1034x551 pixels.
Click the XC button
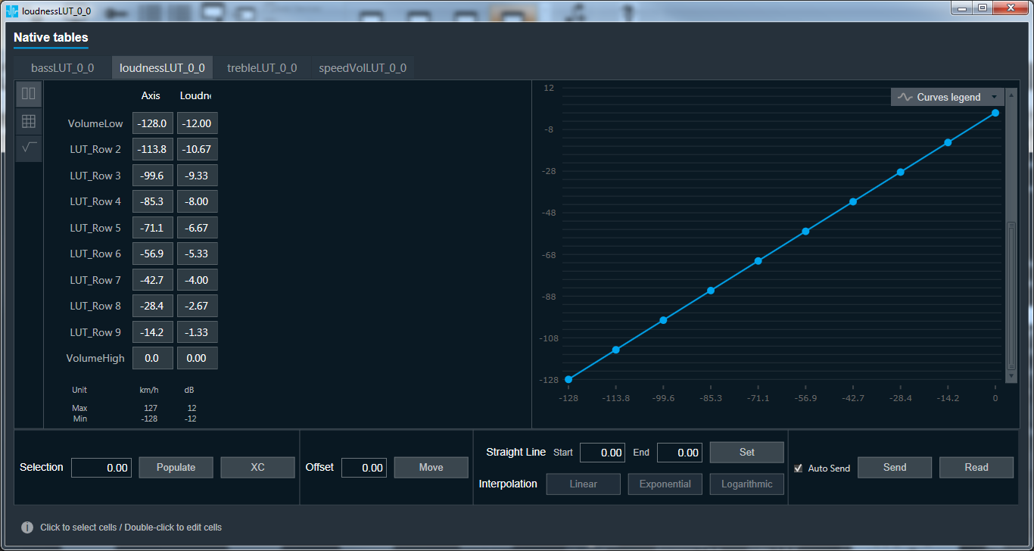[257, 467]
